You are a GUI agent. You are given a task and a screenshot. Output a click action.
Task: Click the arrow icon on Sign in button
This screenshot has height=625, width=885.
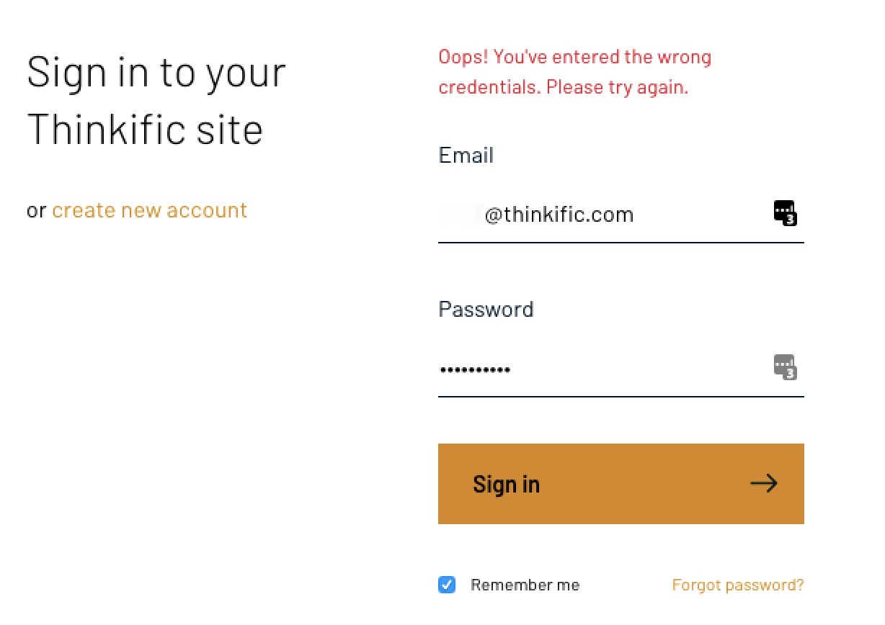click(764, 483)
